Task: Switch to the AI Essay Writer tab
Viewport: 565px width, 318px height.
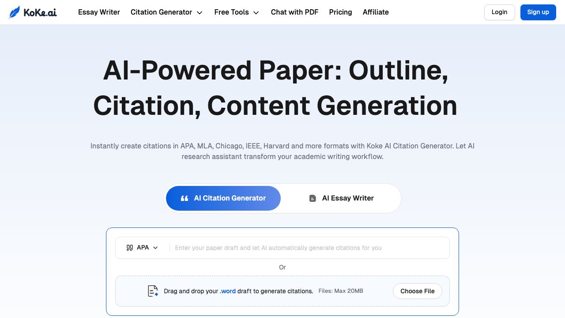Action: (341, 198)
